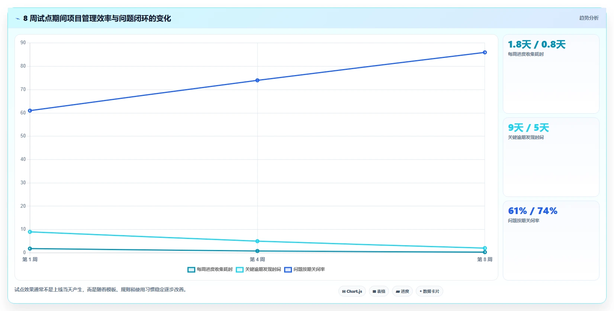Image resolution: width=614 pixels, height=311 pixels.
Task: Click the 10 y-axis tick label
Action: [x=23, y=229]
